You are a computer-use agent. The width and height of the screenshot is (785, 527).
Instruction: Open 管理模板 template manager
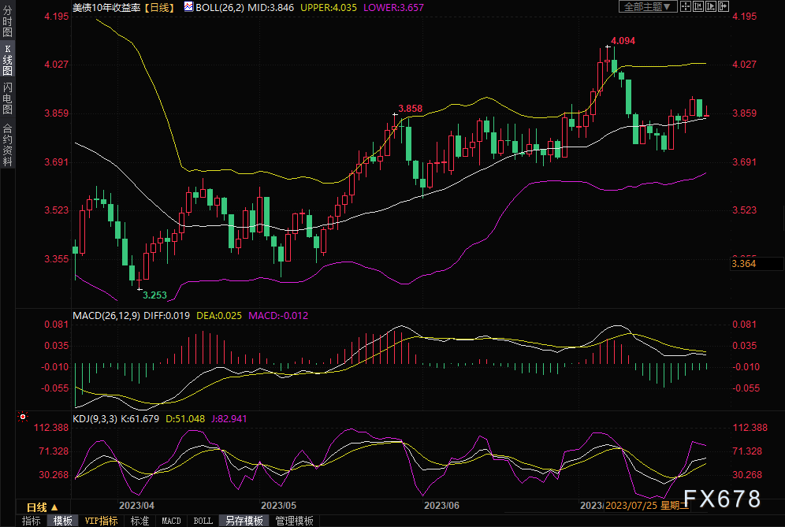coord(294,521)
